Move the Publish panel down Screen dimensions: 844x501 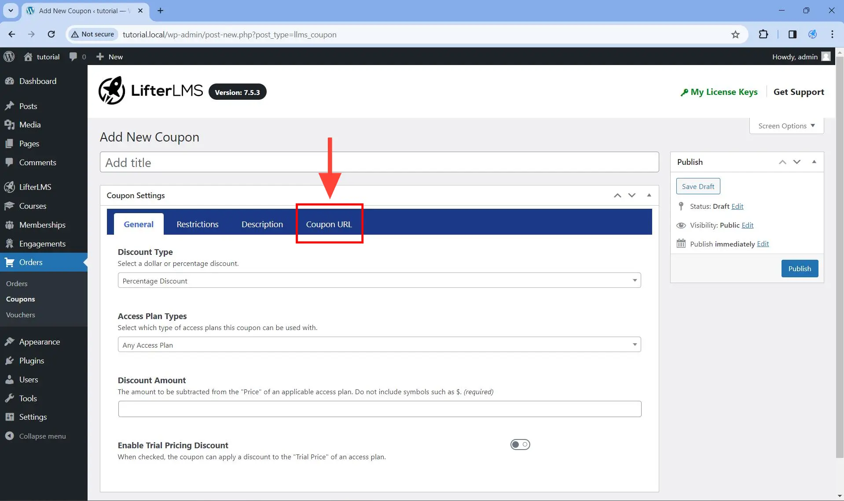click(797, 162)
